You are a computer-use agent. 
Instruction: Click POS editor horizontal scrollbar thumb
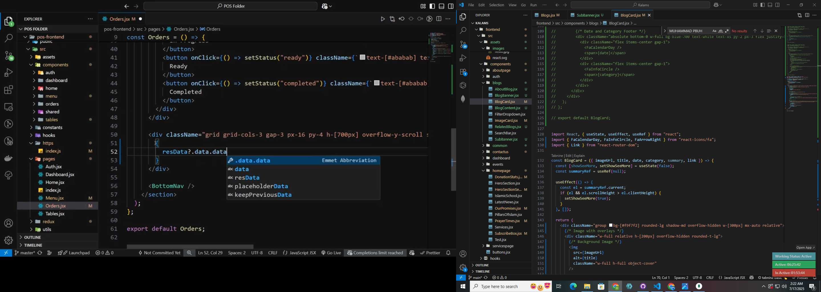tap(190, 246)
